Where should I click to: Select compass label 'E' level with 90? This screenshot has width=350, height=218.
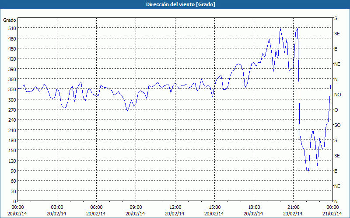click(x=336, y=171)
